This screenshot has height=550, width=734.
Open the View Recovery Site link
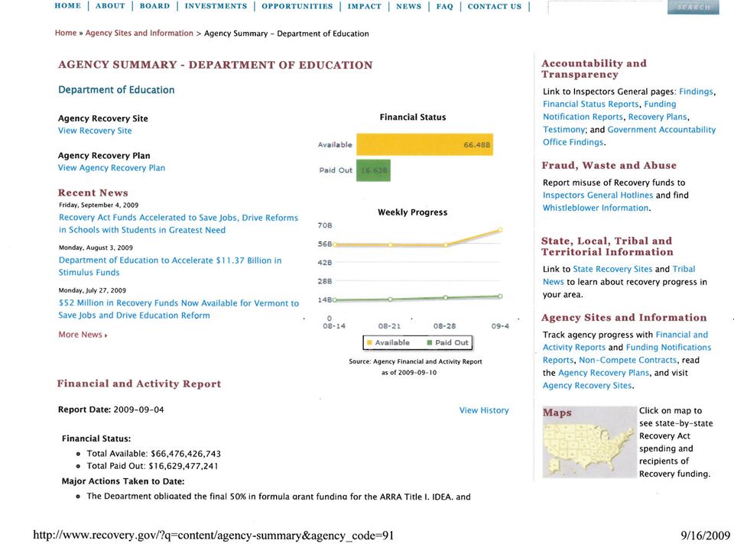click(x=95, y=131)
